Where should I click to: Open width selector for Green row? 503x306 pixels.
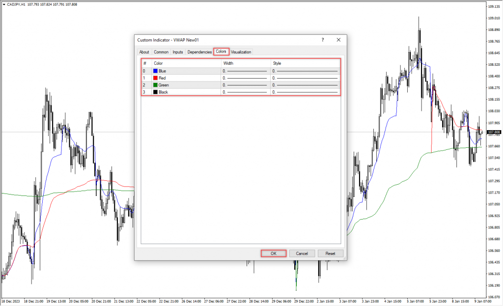tap(246, 85)
